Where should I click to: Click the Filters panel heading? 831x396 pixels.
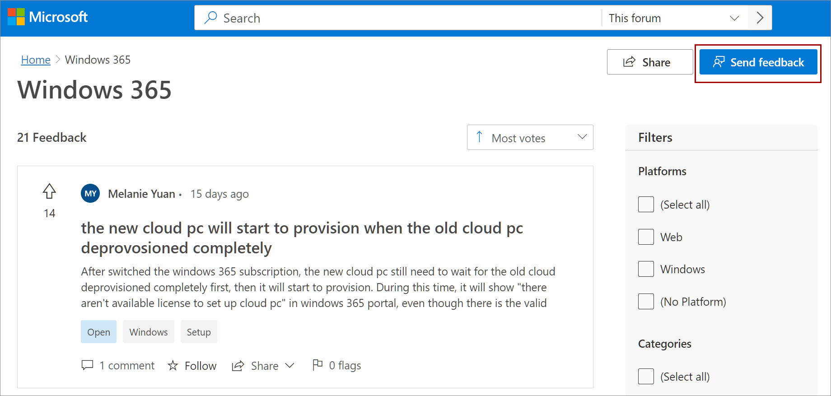tap(655, 137)
